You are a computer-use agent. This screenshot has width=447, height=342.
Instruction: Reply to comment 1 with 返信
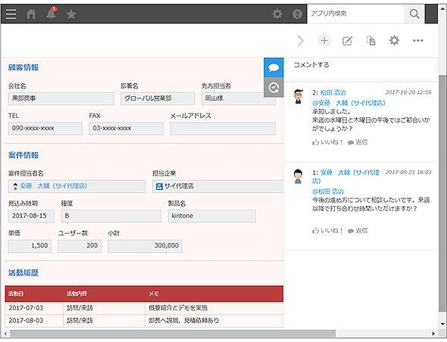click(x=358, y=230)
